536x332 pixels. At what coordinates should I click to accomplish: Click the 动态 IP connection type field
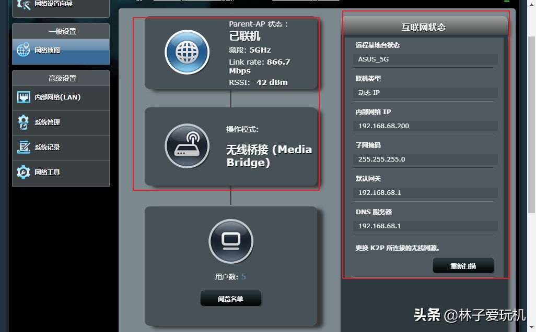[425, 93]
